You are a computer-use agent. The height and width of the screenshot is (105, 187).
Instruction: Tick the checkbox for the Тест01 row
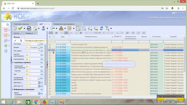50,61
